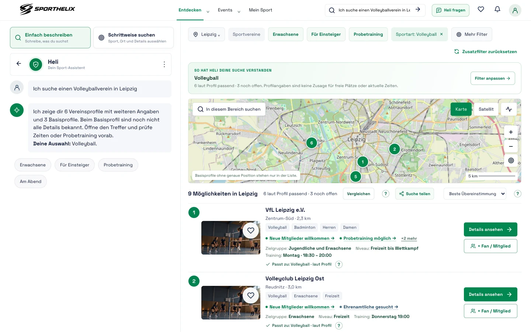This screenshot has width=531, height=332.
Task: Open the user profile avatar
Action: coord(515,10)
